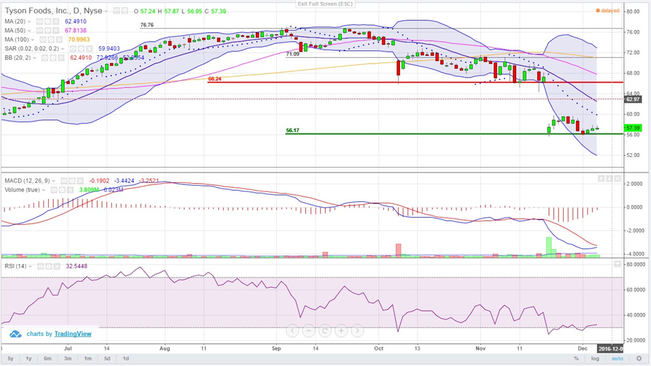The image size is (651, 366).
Task: Move the RSI pane up
Action: pyautogui.click(x=618, y=264)
